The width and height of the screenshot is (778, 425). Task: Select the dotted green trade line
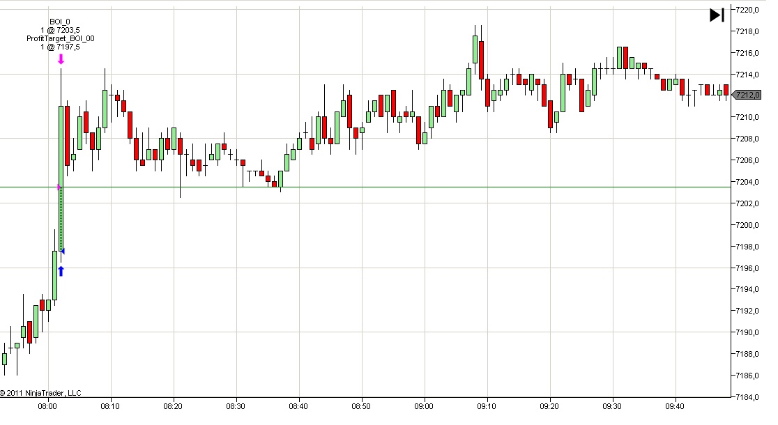coord(61,219)
